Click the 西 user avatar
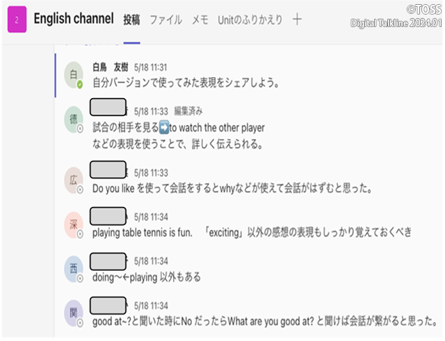This screenshot has width=445, height=341. 72,268
